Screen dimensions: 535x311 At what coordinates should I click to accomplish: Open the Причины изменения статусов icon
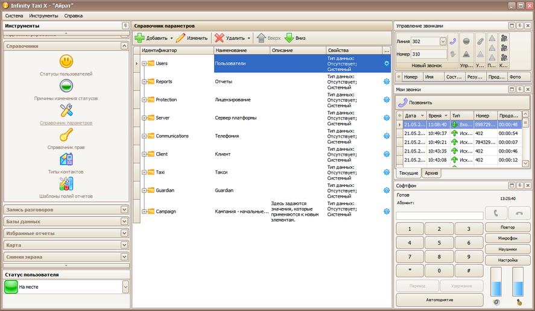coord(66,86)
